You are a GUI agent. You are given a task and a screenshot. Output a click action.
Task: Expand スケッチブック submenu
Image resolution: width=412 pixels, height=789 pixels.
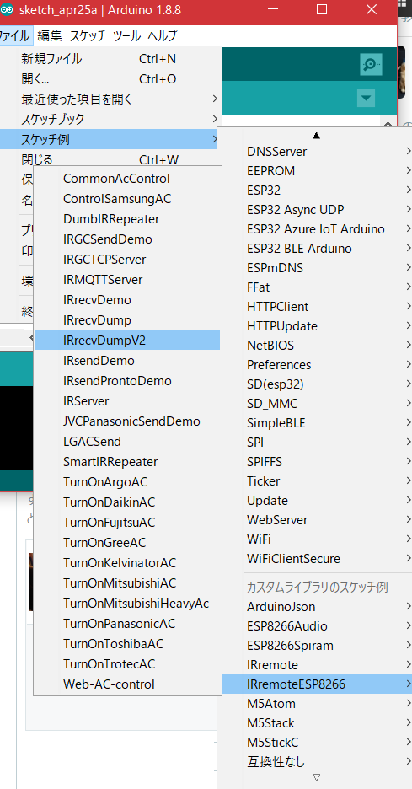[x=110, y=119]
